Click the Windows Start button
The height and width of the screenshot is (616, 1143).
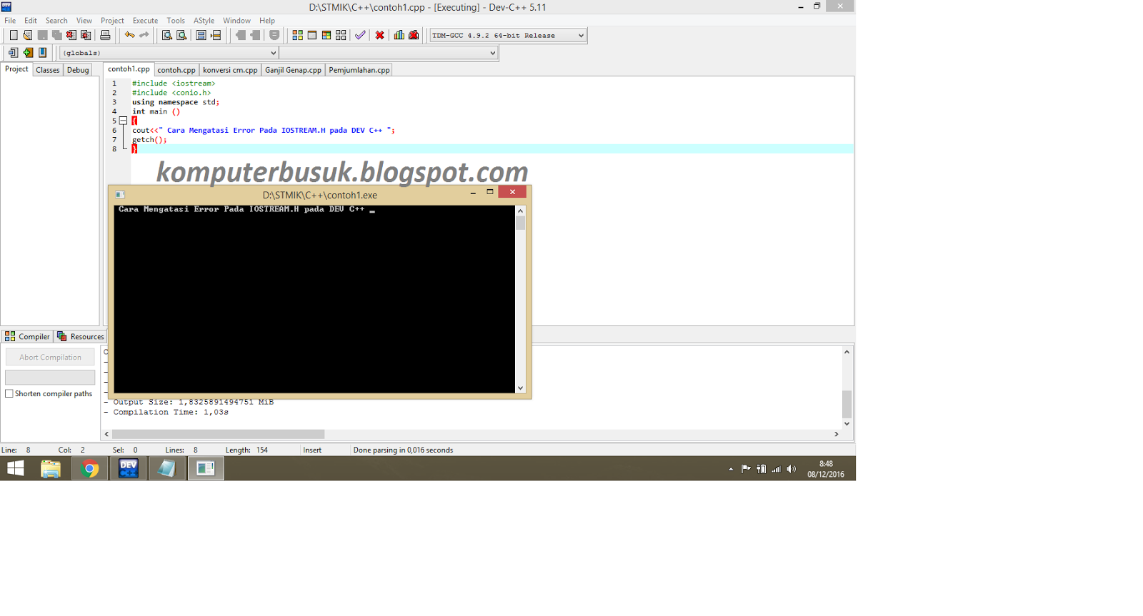pos(15,468)
